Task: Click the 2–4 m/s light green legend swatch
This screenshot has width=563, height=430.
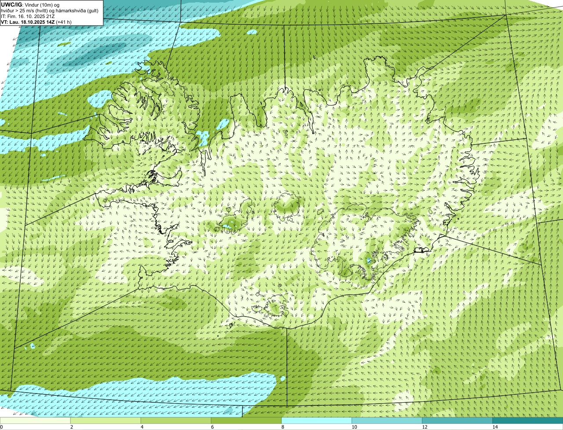Action: (x=106, y=421)
